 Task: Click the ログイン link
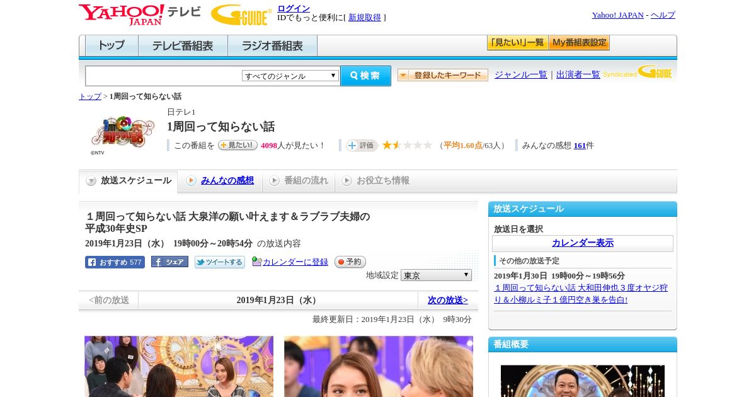pyautogui.click(x=294, y=8)
